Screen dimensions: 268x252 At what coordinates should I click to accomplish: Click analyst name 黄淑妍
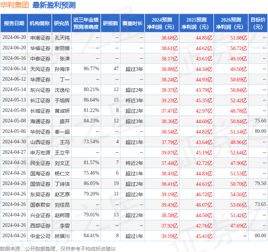coord(62,111)
